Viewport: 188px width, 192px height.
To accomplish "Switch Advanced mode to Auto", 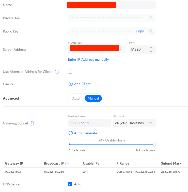I will (x=76, y=98).
